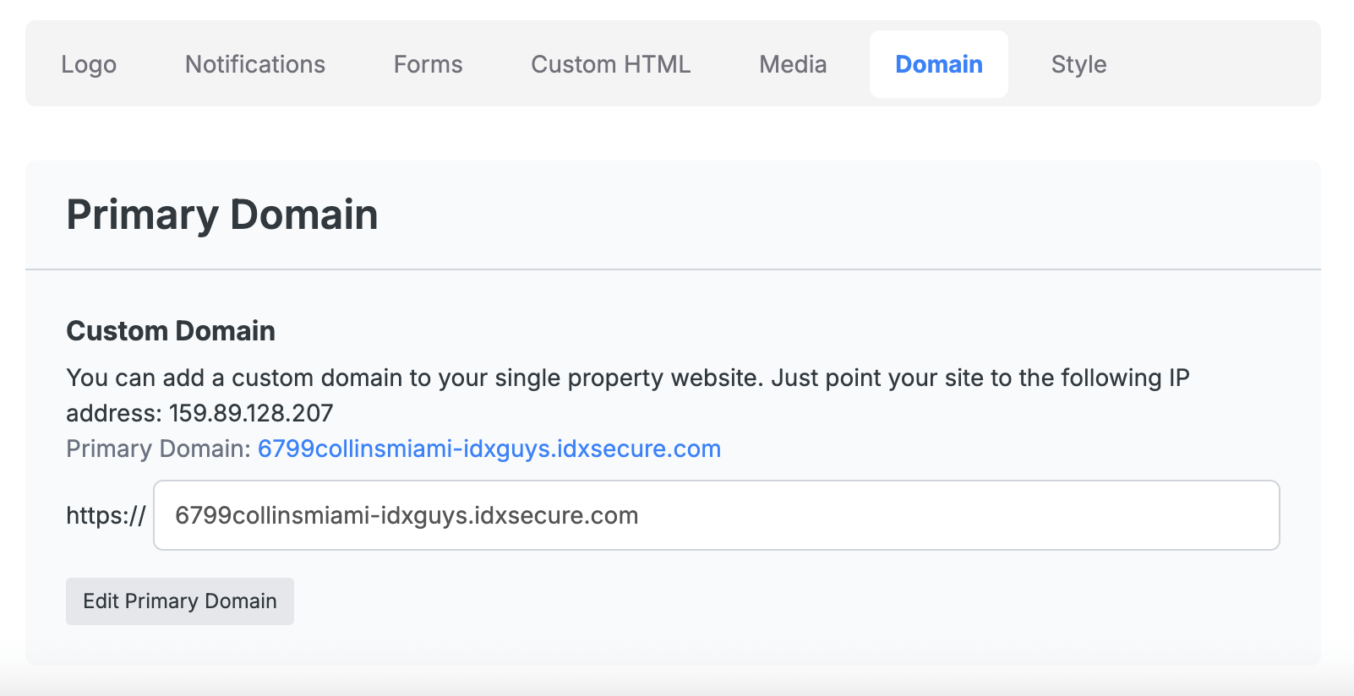This screenshot has width=1354, height=696.
Task: Switch to the Logo tab
Action: click(x=89, y=64)
